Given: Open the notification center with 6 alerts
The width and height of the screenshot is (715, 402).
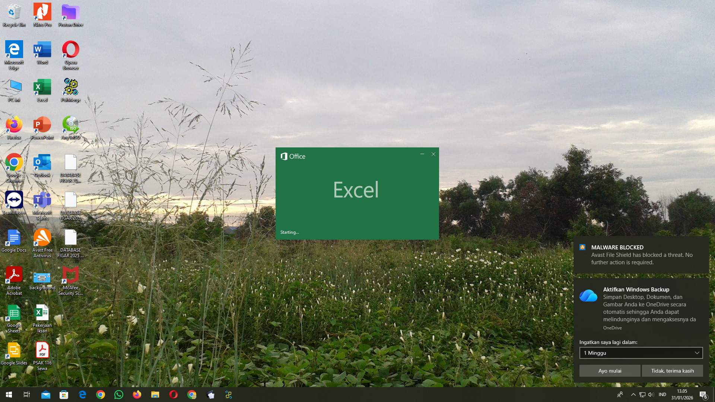Looking at the screenshot, I should tap(704, 395).
